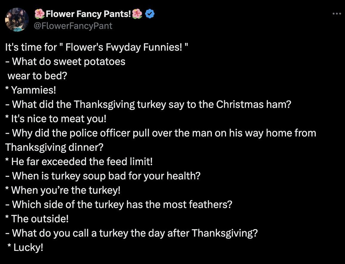
Task: Click the Christmas ham joke question
Action: point(148,104)
